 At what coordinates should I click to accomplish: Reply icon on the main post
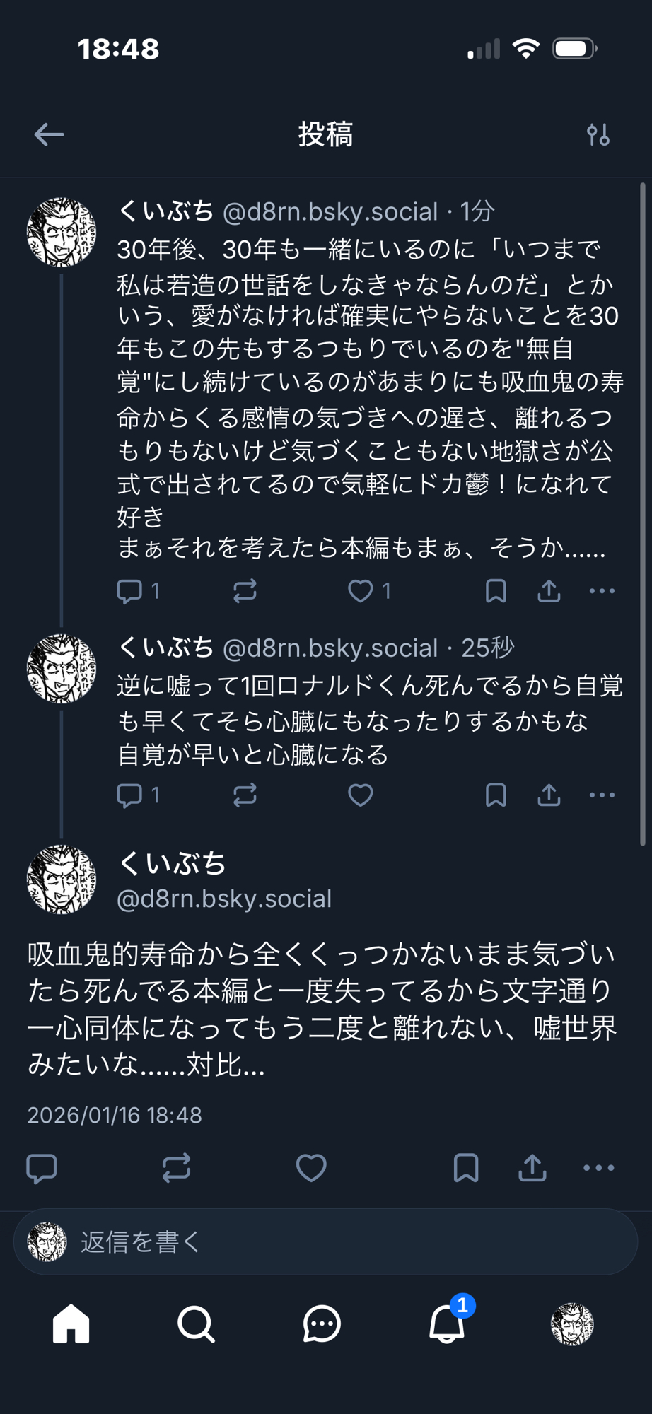pos(42,1168)
